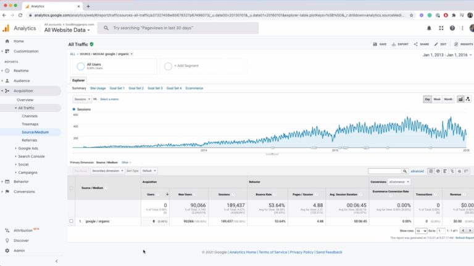This screenshot has height=266, width=474.
Task: Tick the google / organic row checkbox
Action: [72, 221]
